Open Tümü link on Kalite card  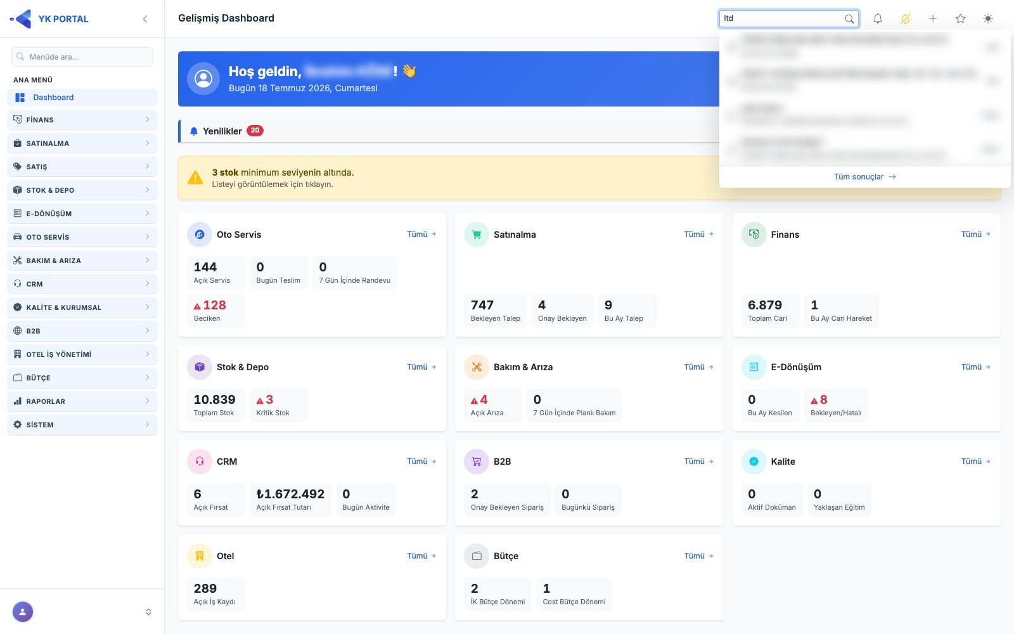click(x=976, y=462)
